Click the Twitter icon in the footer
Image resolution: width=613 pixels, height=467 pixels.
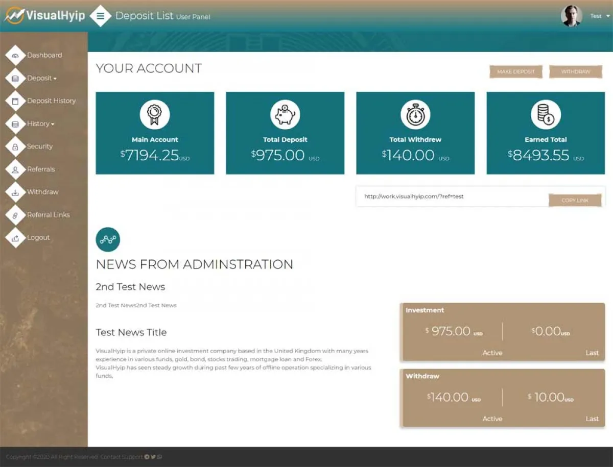tap(153, 457)
